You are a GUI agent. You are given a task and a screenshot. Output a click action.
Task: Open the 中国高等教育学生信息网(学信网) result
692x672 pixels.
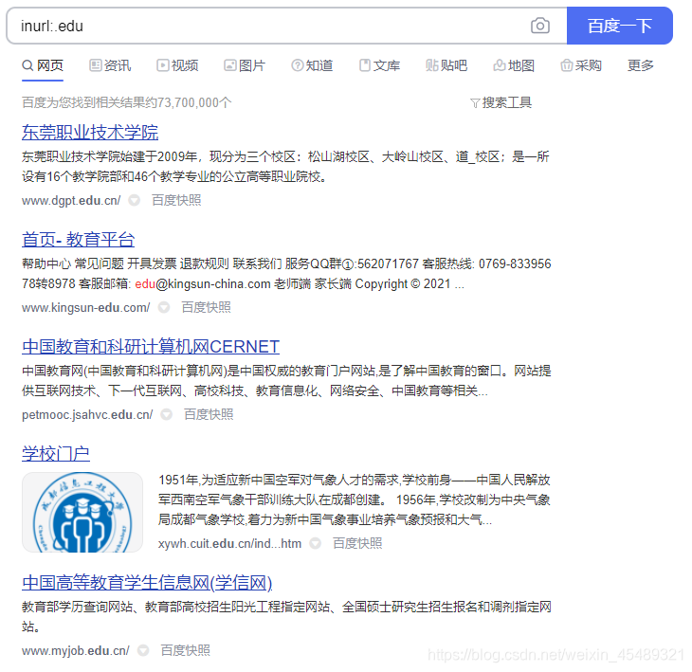147,583
